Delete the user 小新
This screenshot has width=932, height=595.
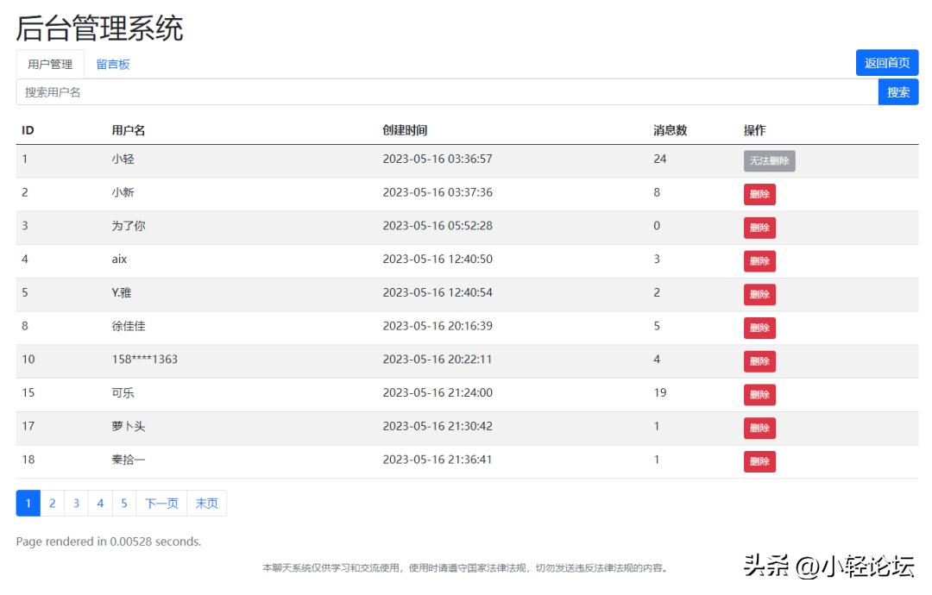click(x=759, y=194)
